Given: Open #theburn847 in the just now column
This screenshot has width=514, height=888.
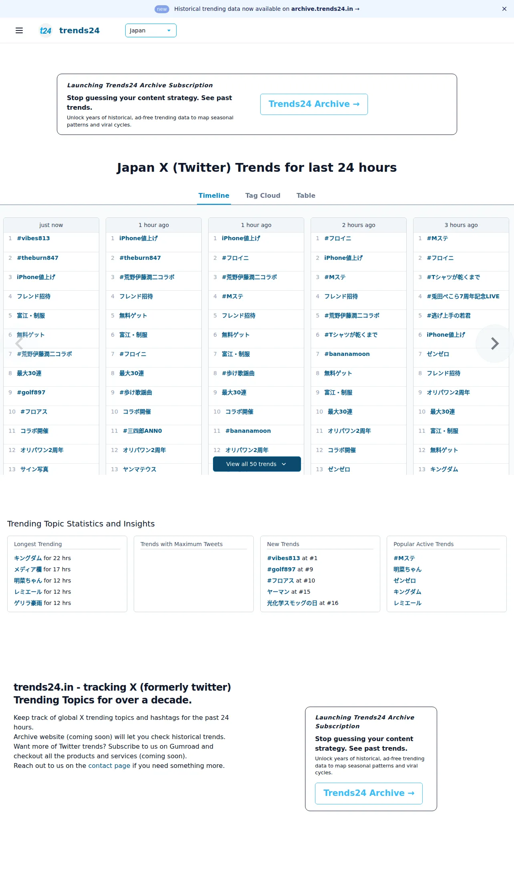Looking at the screenshot, I should point(38,258).
